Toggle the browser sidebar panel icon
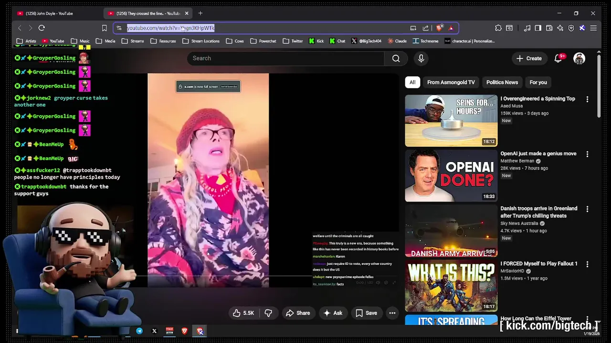The height and width of the screenshot is (343, 611). (538, 28)
